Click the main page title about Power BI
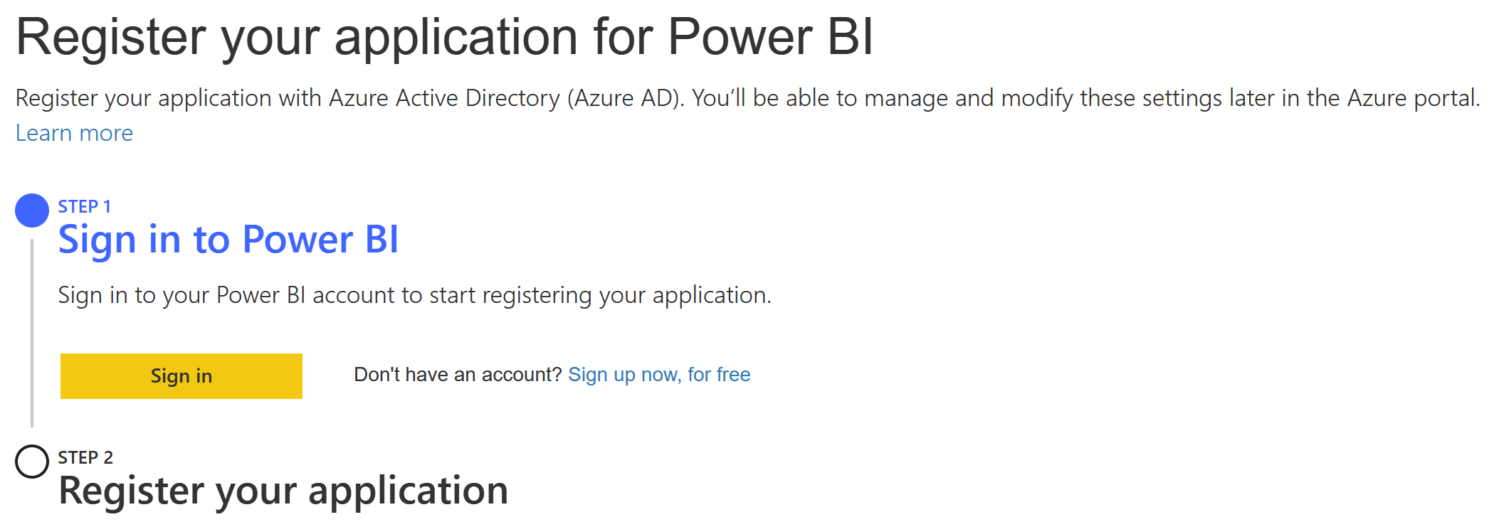 click(444, 37)
